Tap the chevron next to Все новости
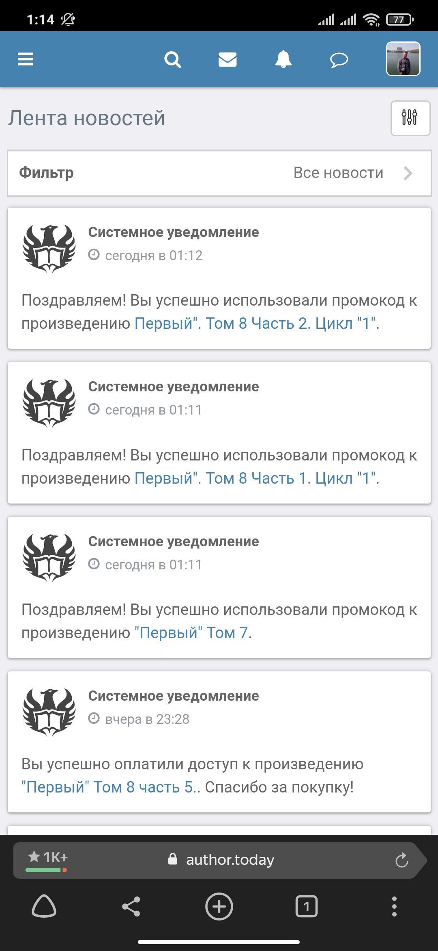 tap(408, 173)
